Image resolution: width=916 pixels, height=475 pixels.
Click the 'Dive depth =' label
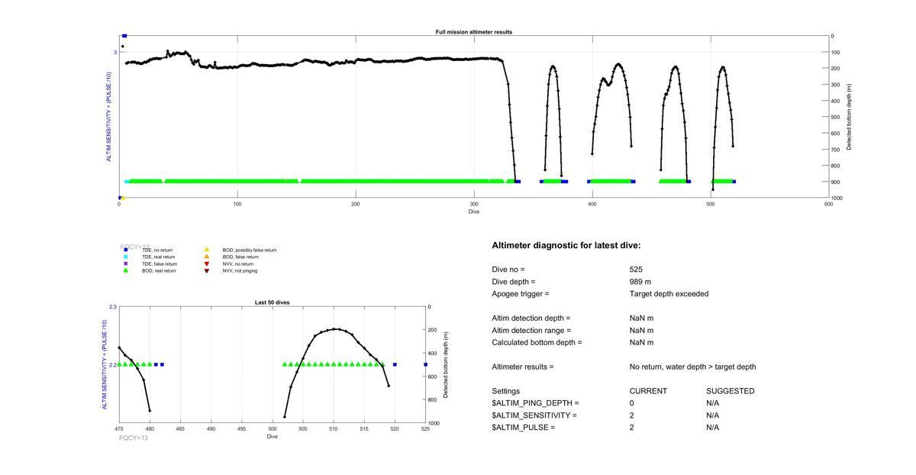pyautogui.click(x=514, y=282)
